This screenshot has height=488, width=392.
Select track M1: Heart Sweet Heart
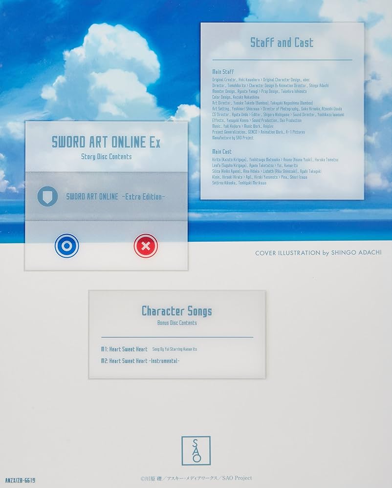(124, 349)
